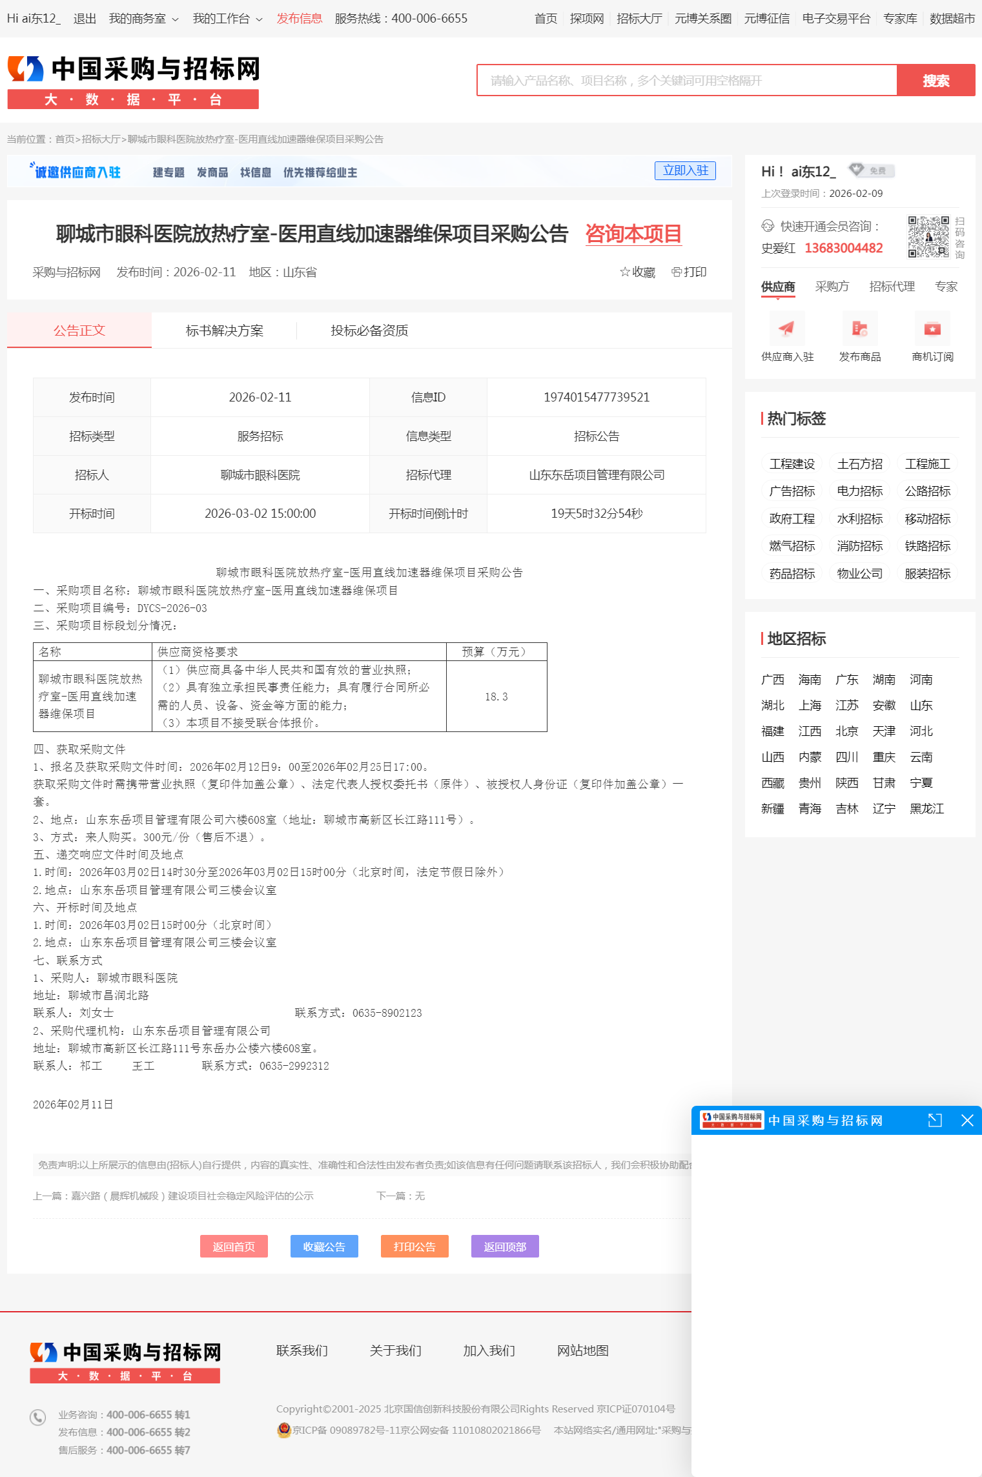Click the 商机订阅 icon
This screenshot has height=1477, width=982.
(x=932, y=329)
